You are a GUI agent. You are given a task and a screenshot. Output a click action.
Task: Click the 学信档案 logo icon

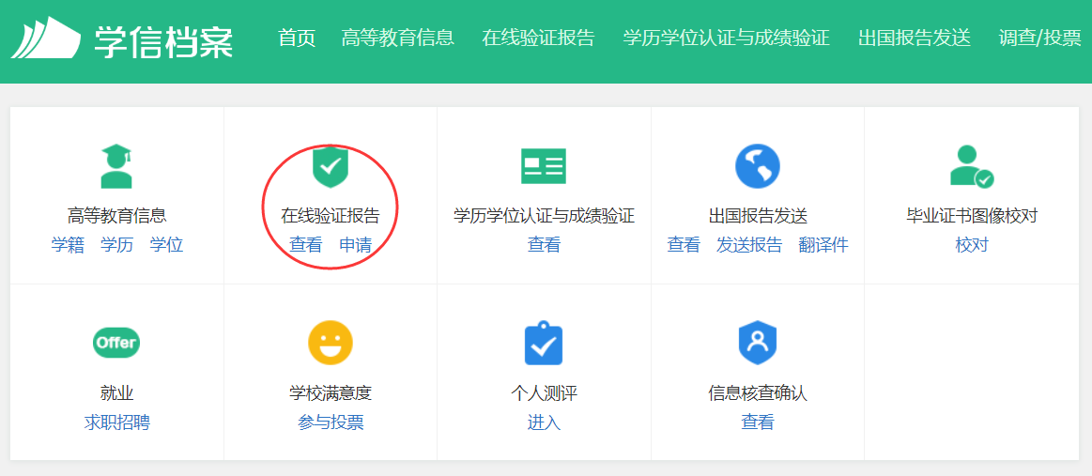(45, 38)
